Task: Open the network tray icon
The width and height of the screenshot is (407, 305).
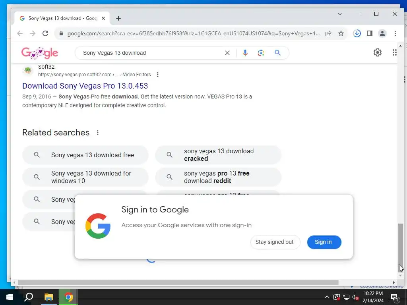Action: pyautogui.click(x=346, y=297)
